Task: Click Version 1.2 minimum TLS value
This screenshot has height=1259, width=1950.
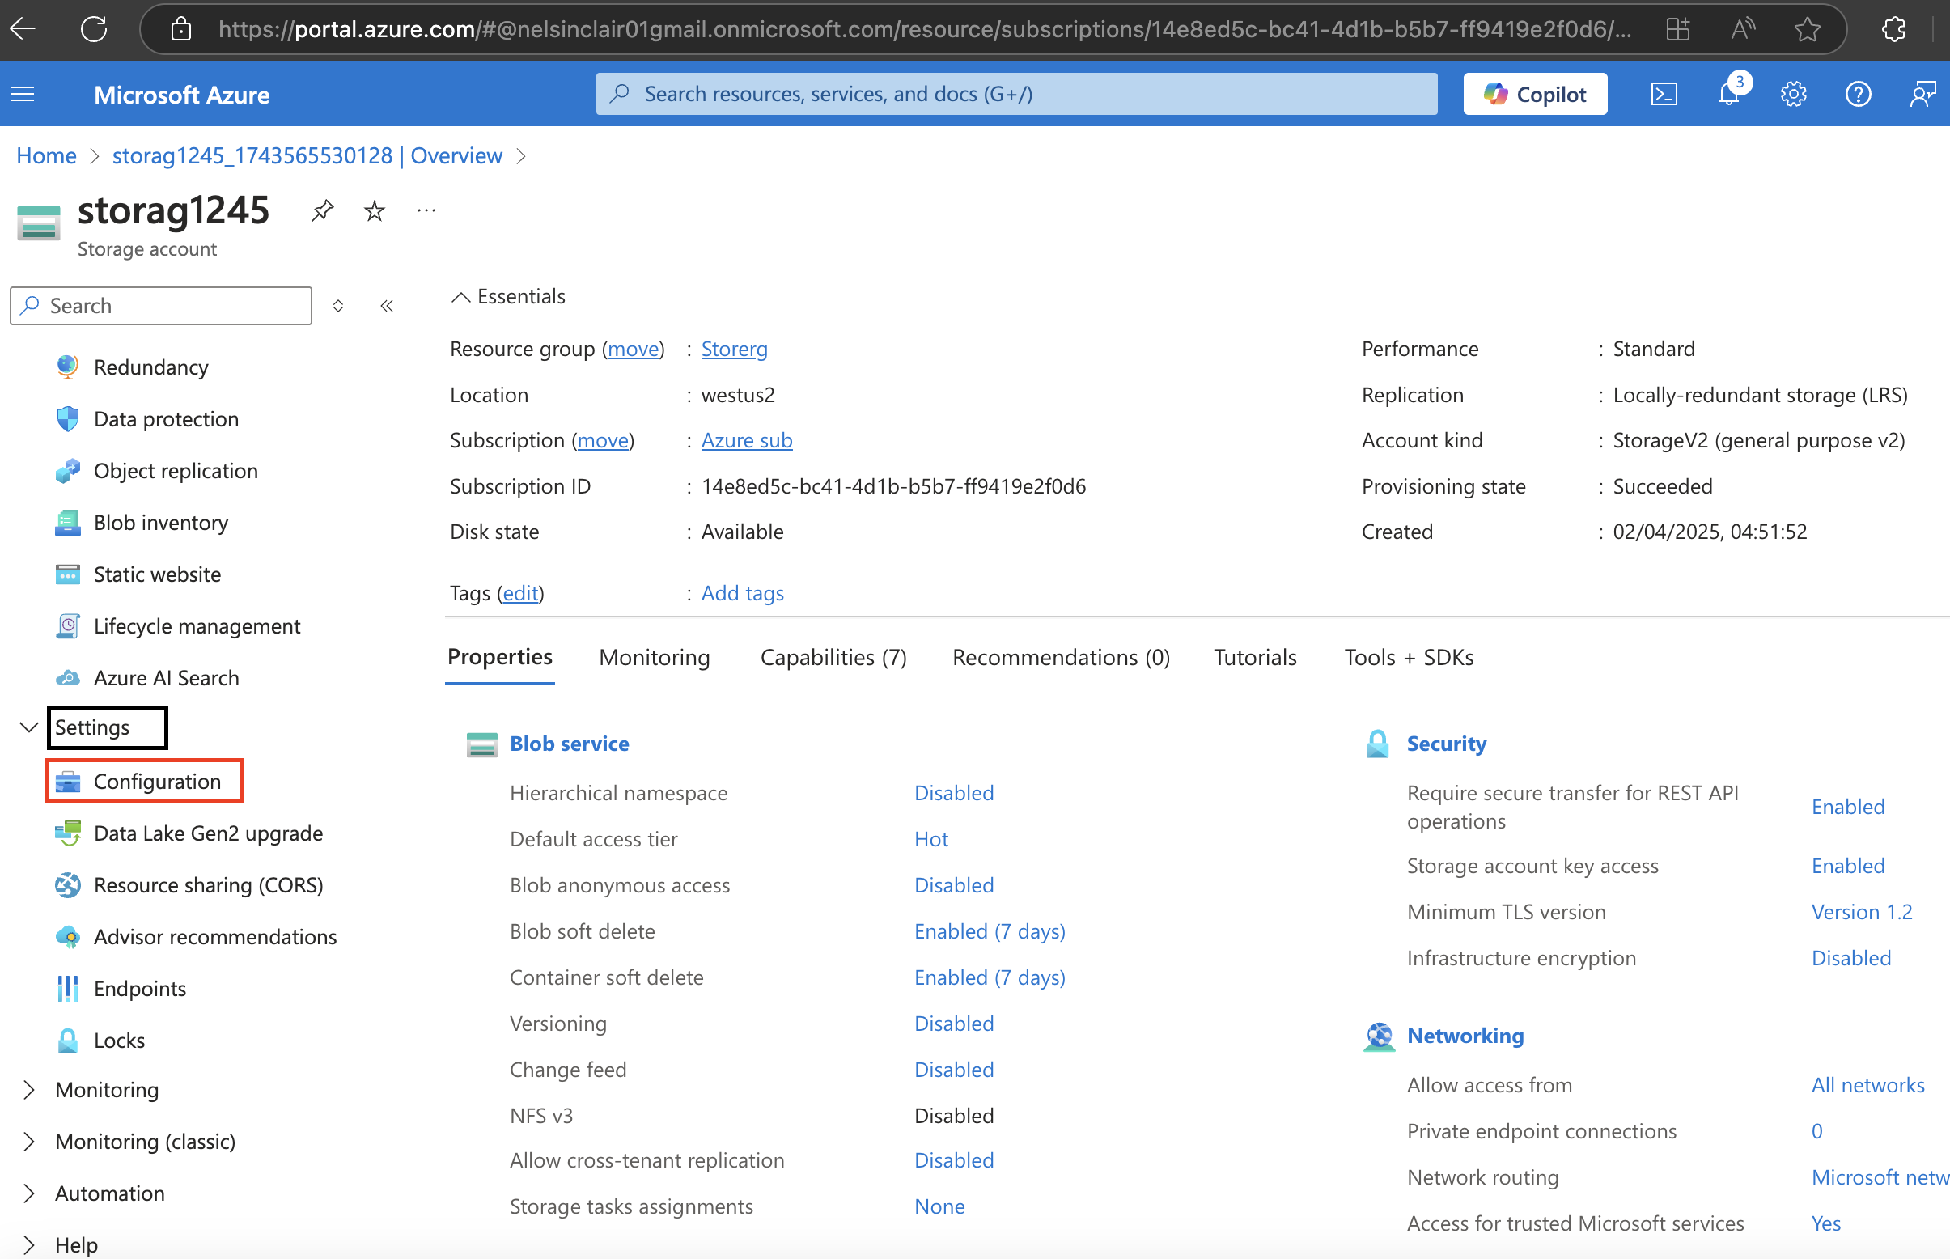Action: (1862, 913)
